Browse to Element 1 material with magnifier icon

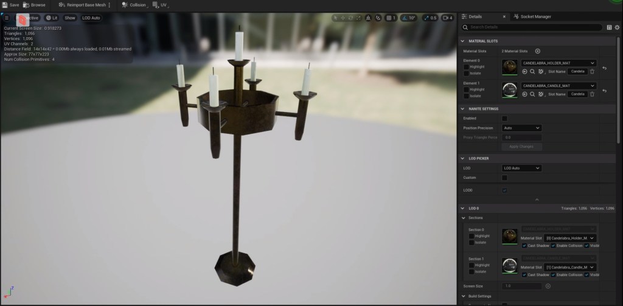coord(532,94)
